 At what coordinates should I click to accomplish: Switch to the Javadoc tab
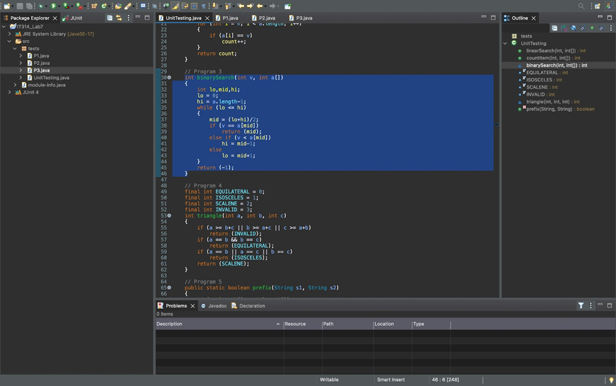coord(214,306)
